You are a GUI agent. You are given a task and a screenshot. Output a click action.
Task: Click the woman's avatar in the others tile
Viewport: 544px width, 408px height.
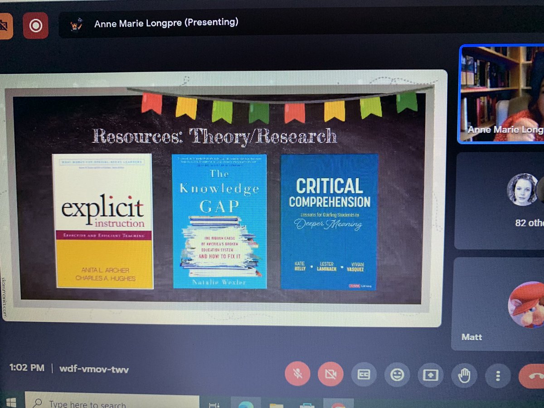(522, 189)
